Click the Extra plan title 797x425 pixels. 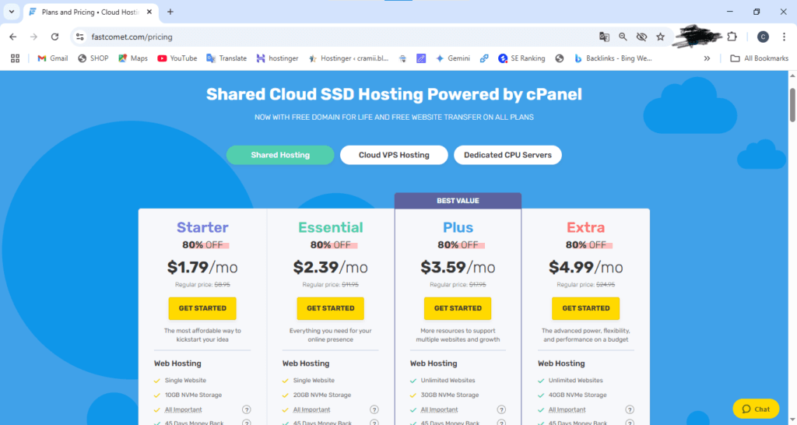click(585, 227)
